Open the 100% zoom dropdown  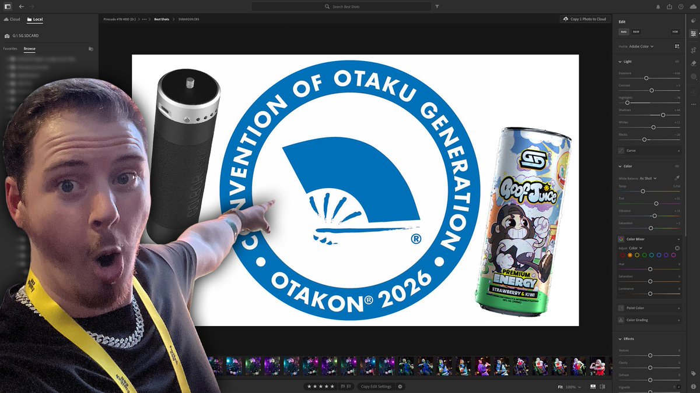pos(572,387)
